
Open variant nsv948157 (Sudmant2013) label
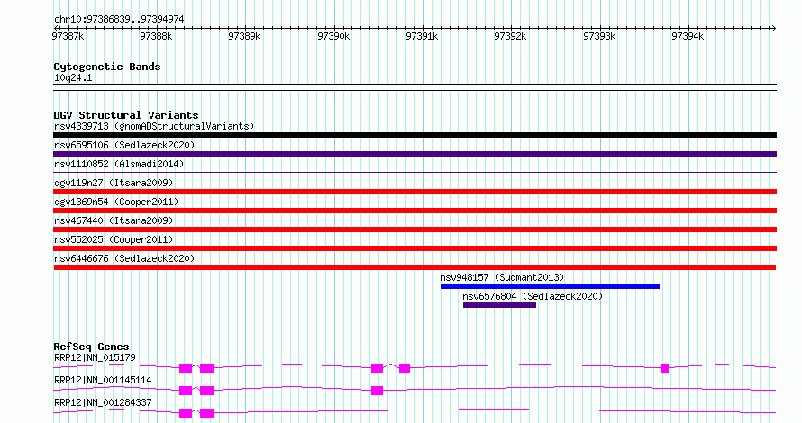(502, 277)
